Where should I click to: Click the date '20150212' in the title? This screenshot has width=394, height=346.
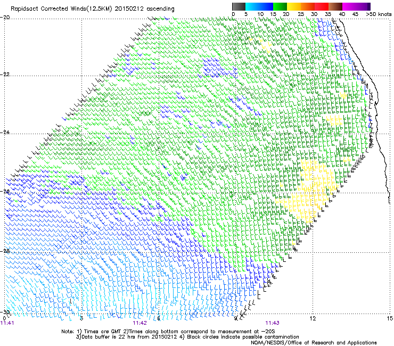pos(129,9)
